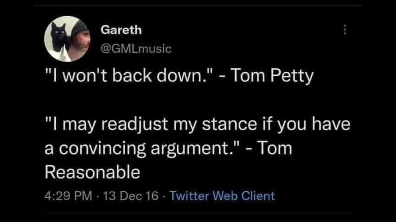Image resolution: width=396 pixels, height=222 pixels.
Task: Open the Twitter Web Client source link
Action: tap(222, 196)
